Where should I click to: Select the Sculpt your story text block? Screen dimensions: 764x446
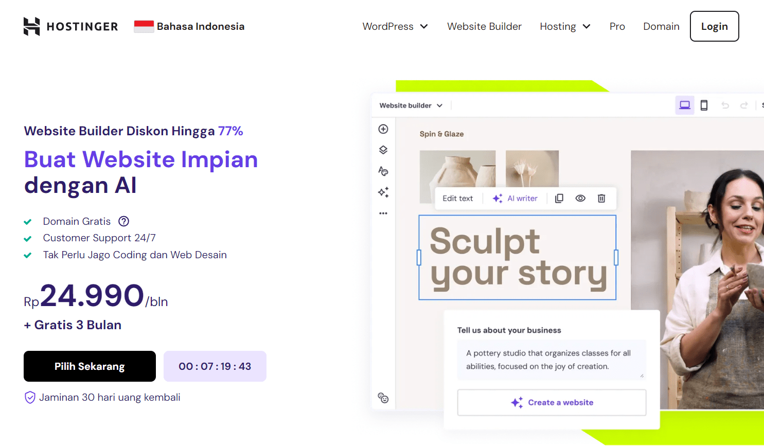click(518, 258)
